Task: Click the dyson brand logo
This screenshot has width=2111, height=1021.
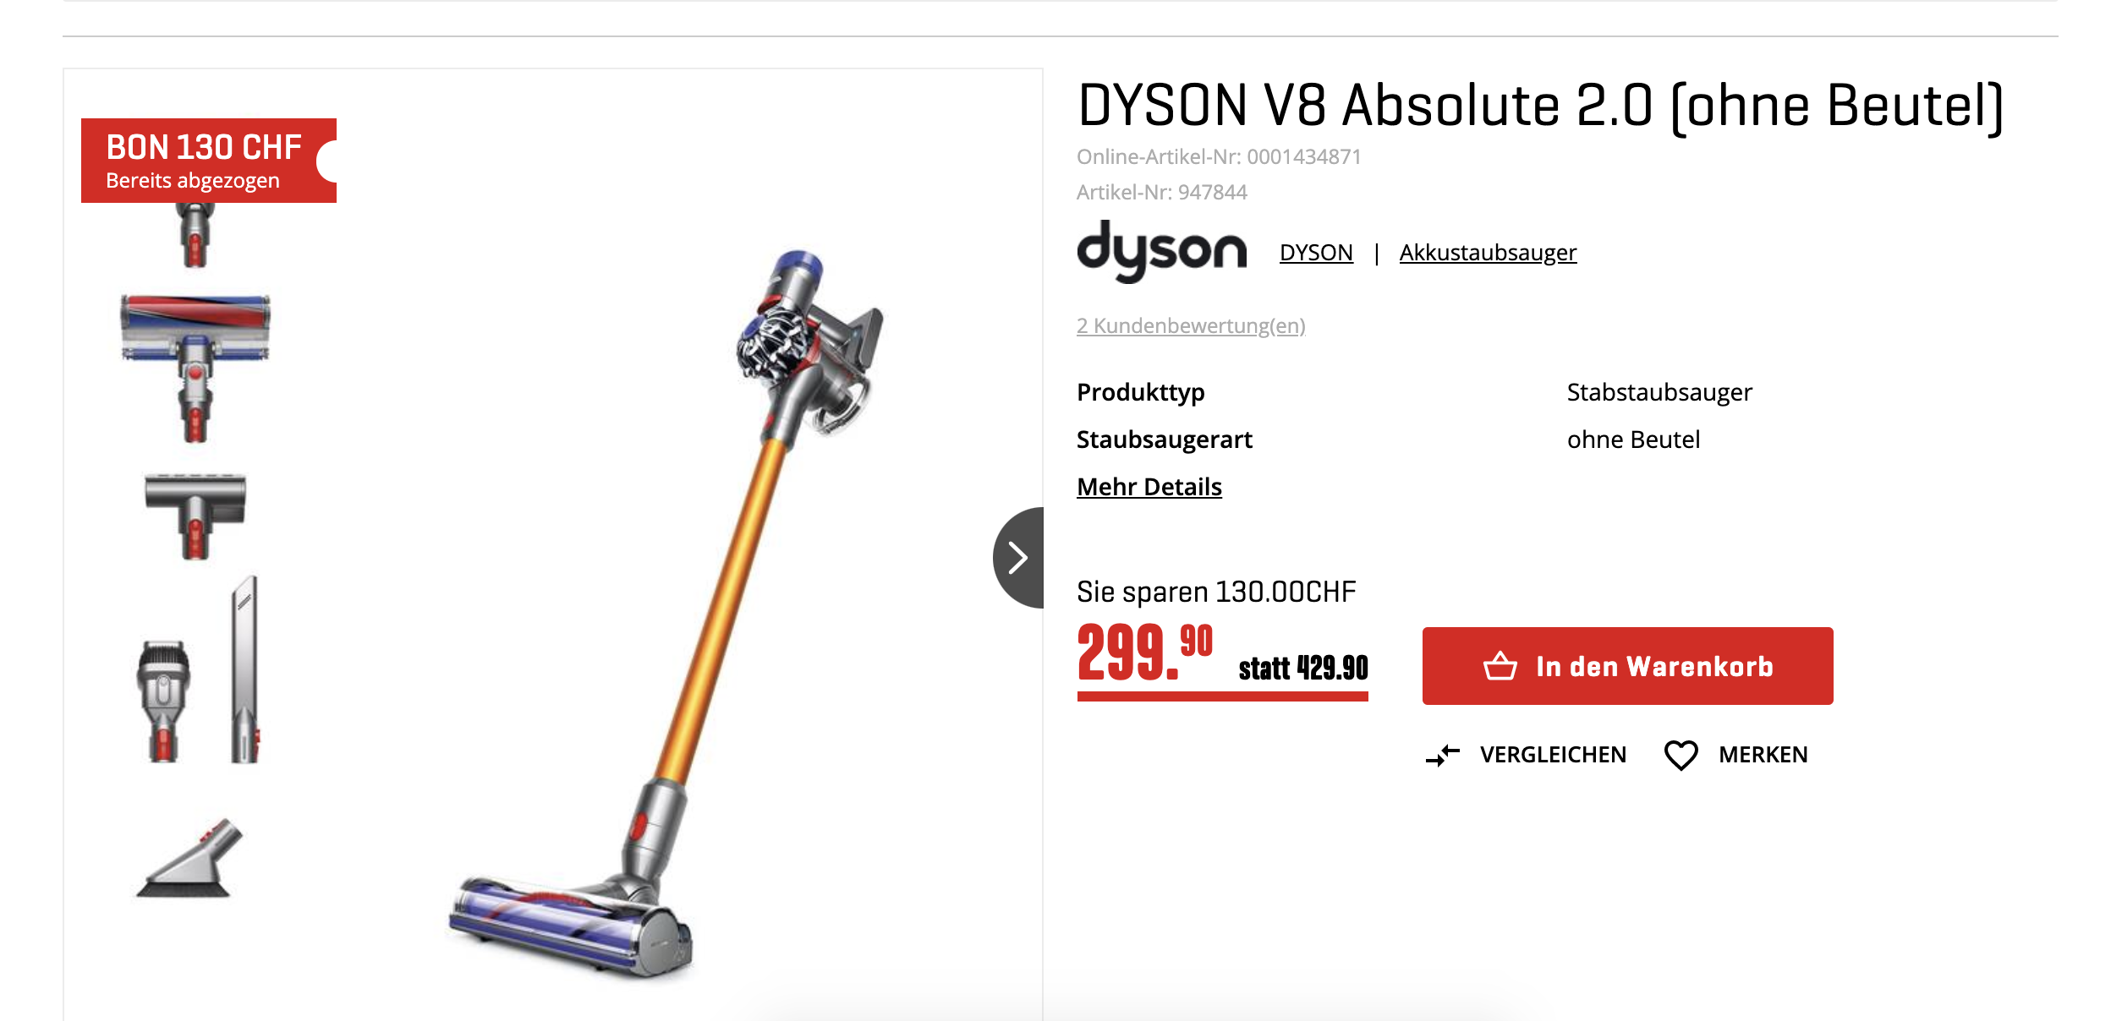Action: point(1161,251)
